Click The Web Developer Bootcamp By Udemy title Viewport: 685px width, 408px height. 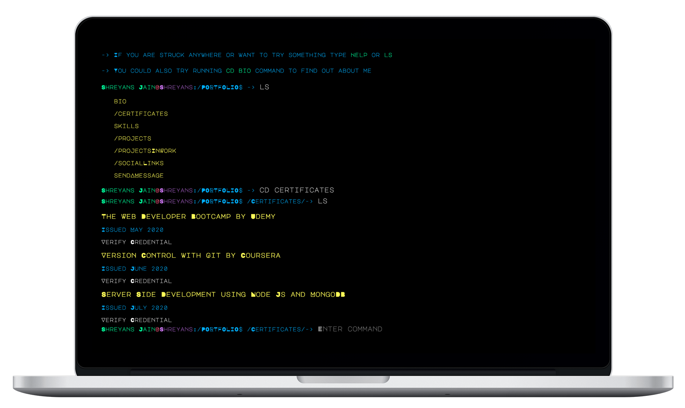point(188,217)
